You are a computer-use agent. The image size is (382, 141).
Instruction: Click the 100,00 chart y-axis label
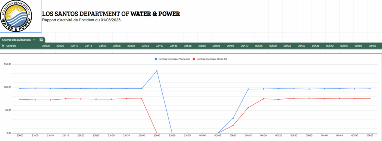[7, 87]
